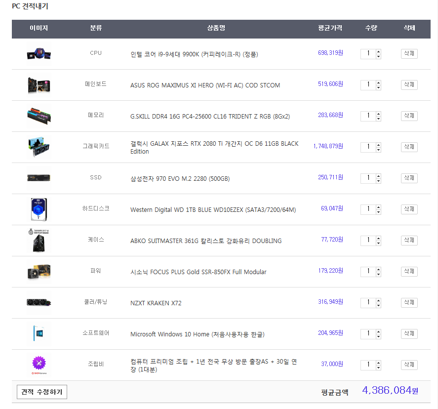The width and height of the screenshot is (438, 409).
Task: Delete the 쿨러/튜닝 row
Action: click(409, 303)
